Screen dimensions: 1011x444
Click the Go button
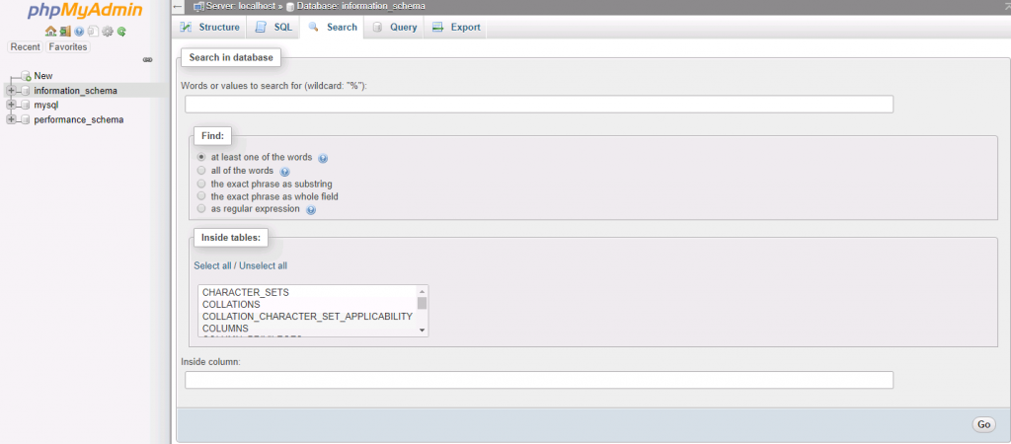pos(983,424)
